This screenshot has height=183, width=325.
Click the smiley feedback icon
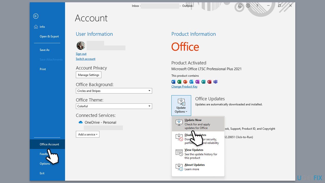240,6
